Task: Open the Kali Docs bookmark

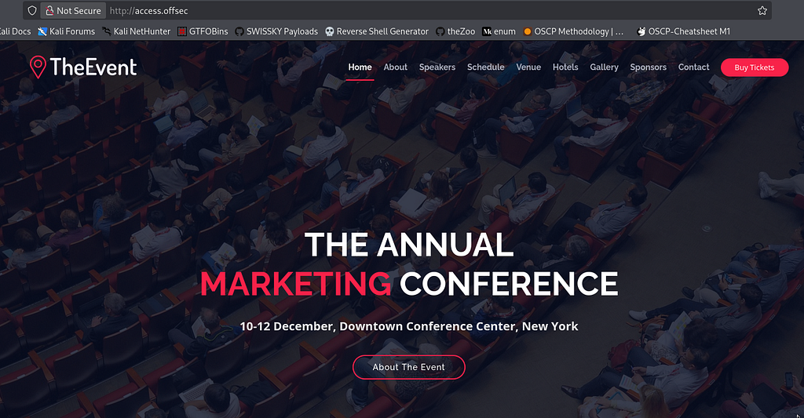Action: pyautogui.click(x=16, y=31)
